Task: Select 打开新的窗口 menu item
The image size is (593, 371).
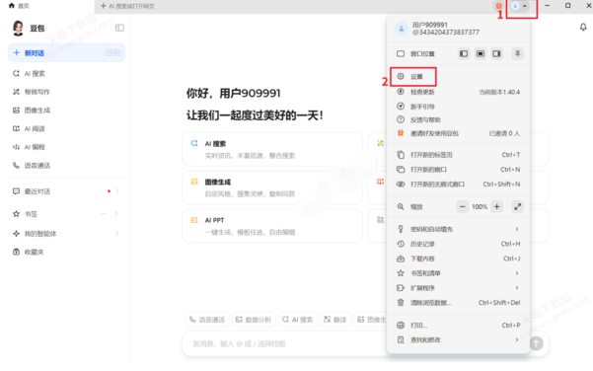Action: (x=459, y=170)
